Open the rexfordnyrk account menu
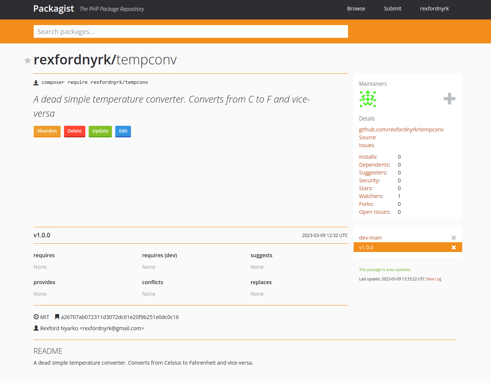This screenshot has height=383, width=491. 434,9
